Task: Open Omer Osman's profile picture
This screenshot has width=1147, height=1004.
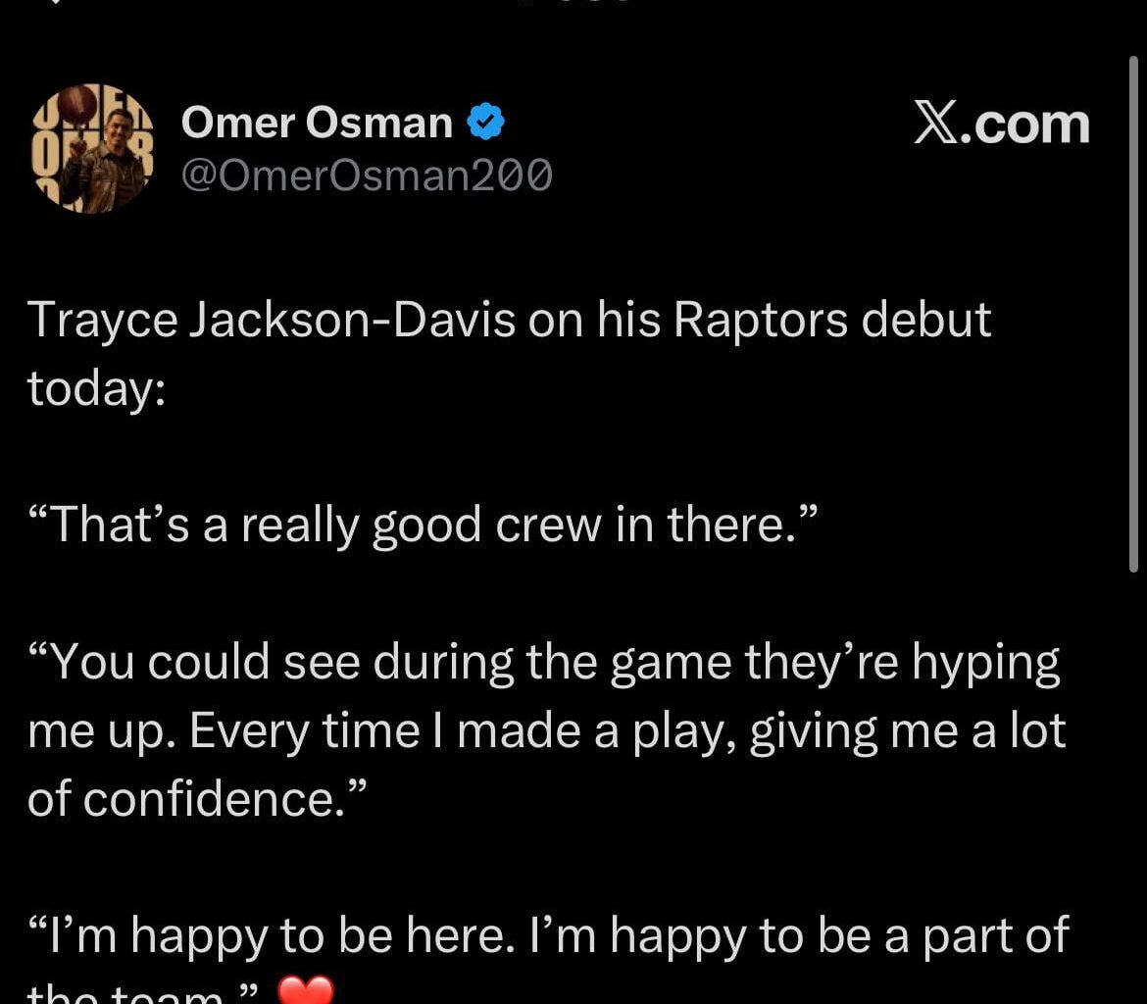Action: (93, 148)
